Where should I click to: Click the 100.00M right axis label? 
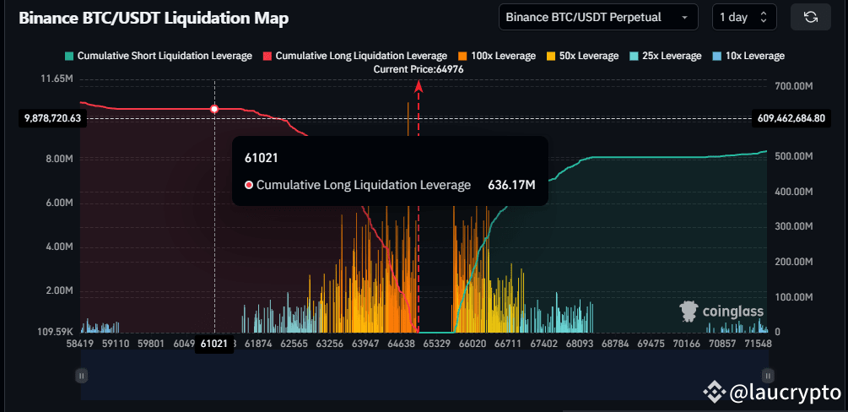(794, 297)
